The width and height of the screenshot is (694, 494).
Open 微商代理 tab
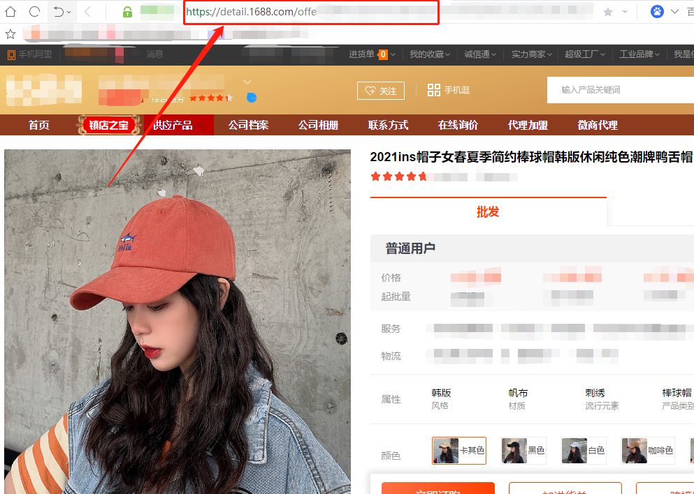pyautogui.click(x=598, y=125)
